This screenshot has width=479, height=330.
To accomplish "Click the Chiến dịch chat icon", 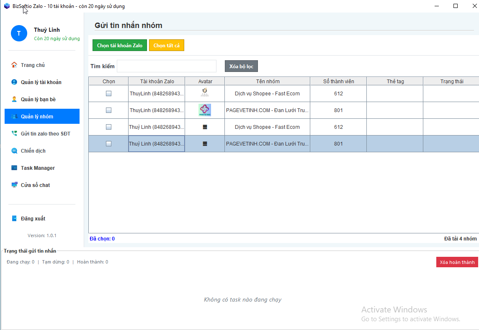I will coord(14,151).
